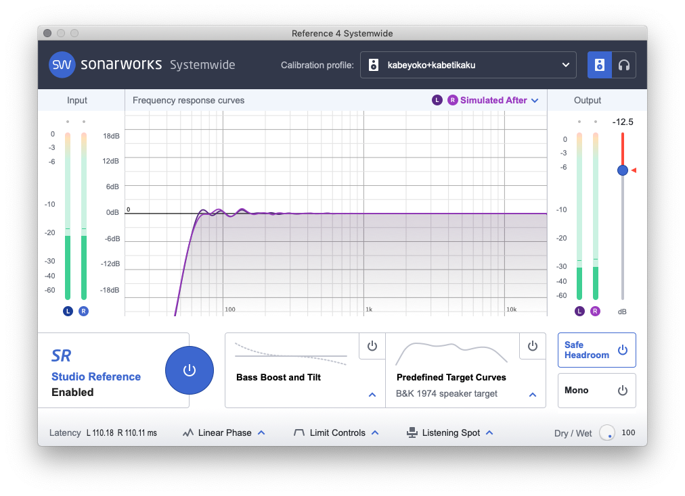Toggle right channel R curve badge in graph header
This screenshot has width=685, height=496.
tap(453, 100)
